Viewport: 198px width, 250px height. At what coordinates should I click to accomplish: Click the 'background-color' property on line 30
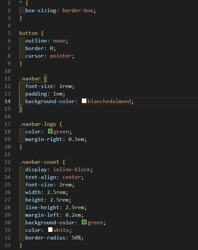(50, 223)
